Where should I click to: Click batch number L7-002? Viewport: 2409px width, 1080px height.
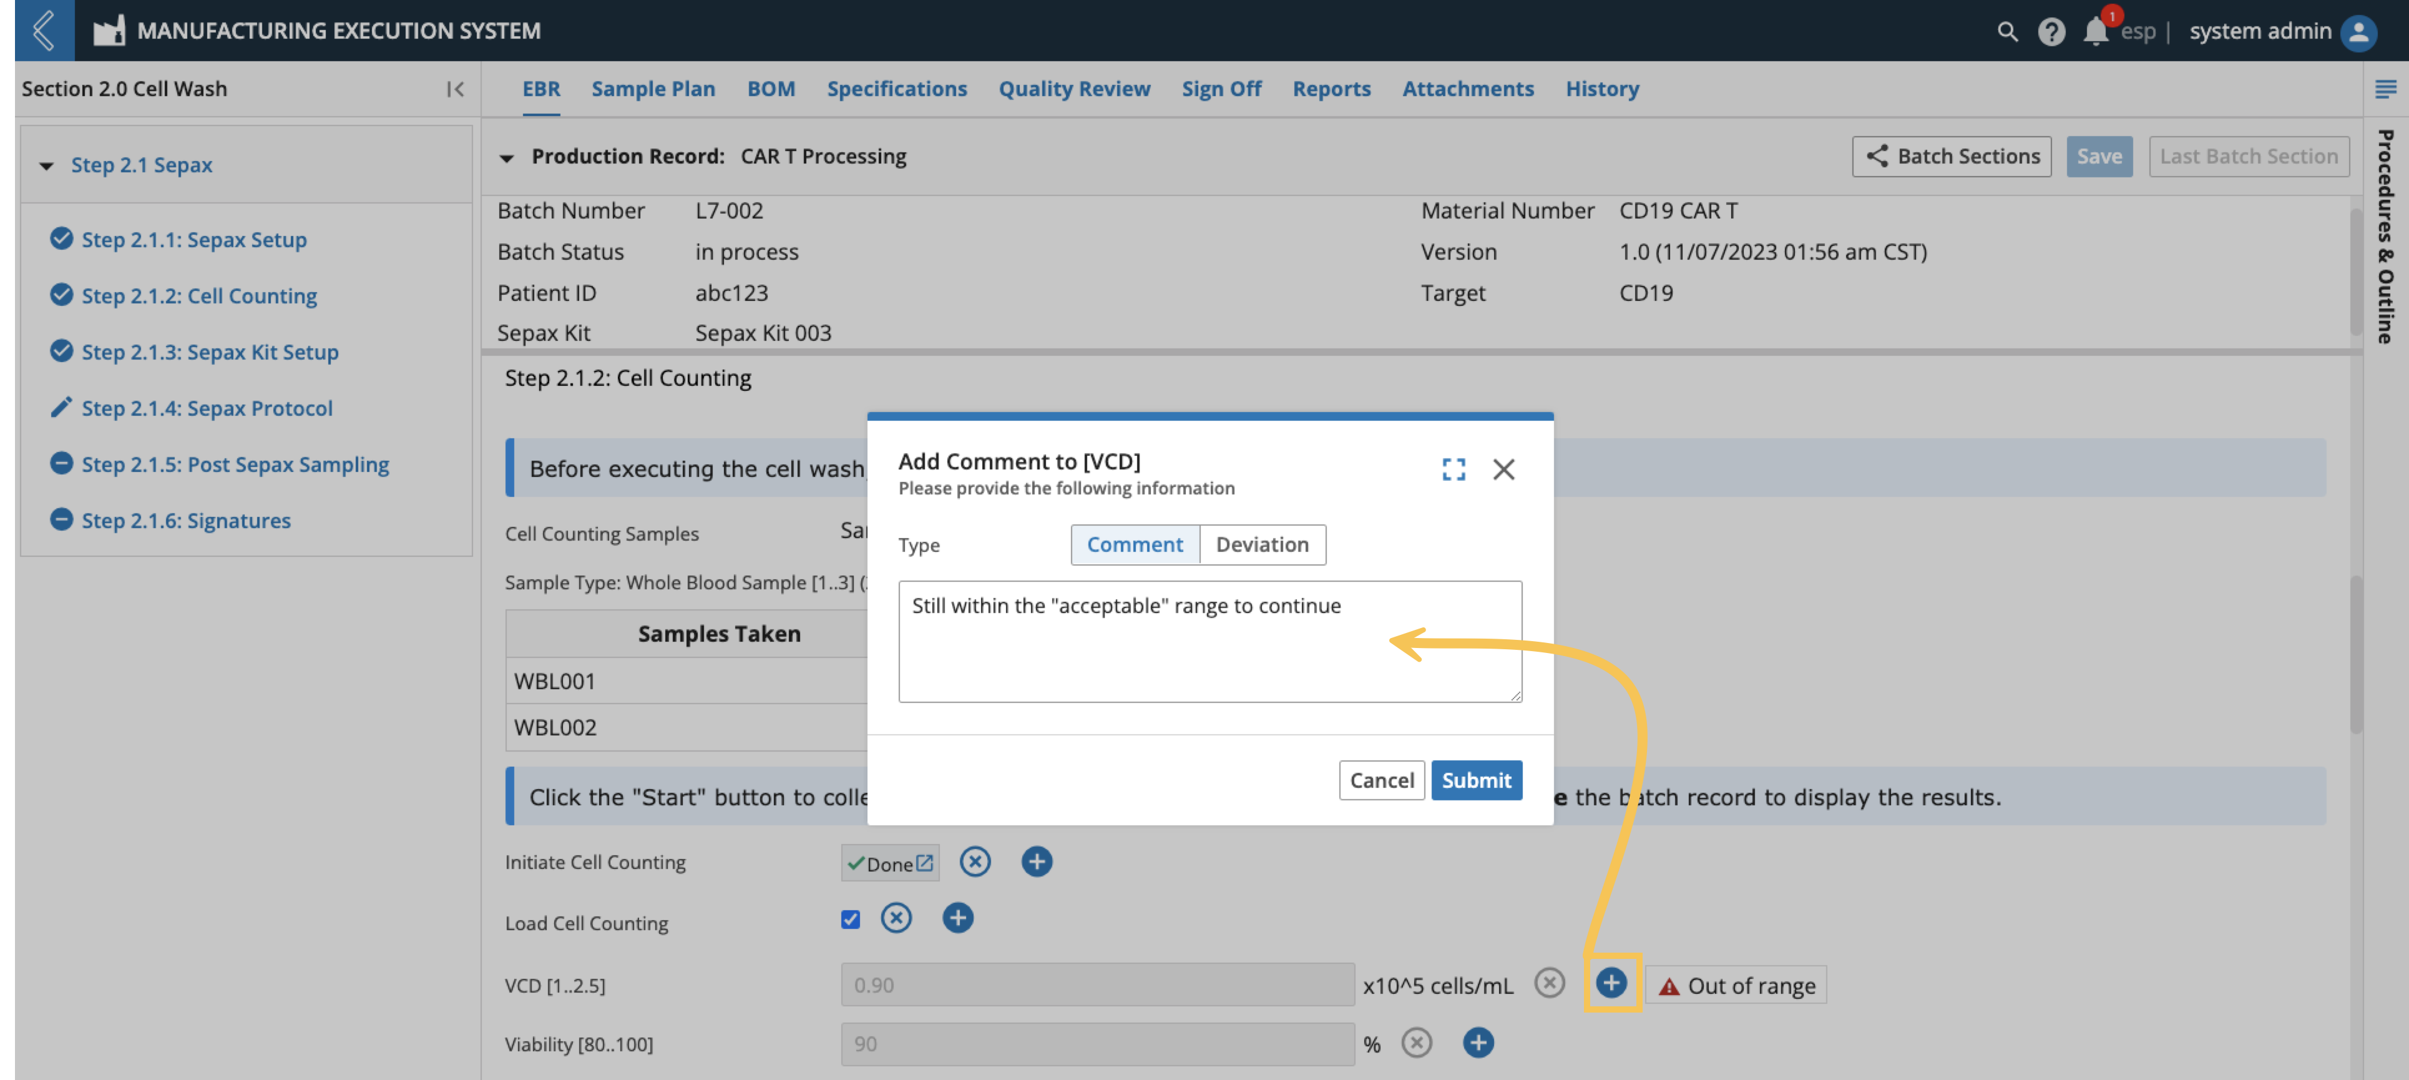pyautogui.click(x=728, y=210)
